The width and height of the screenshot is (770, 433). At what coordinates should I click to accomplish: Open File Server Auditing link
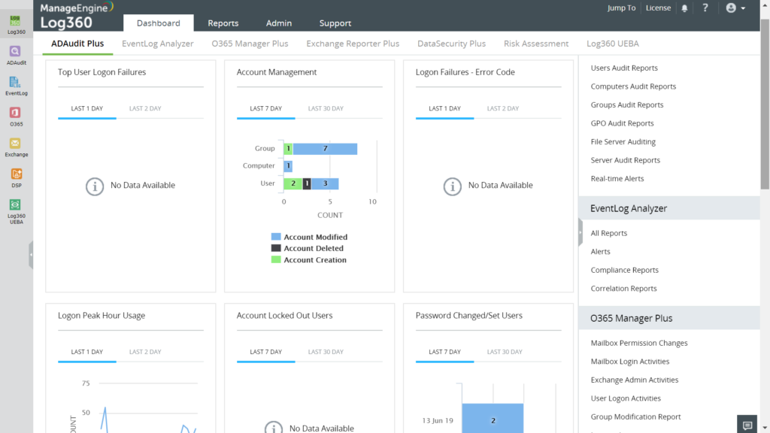pyautogui.click(x=623, y=142)
